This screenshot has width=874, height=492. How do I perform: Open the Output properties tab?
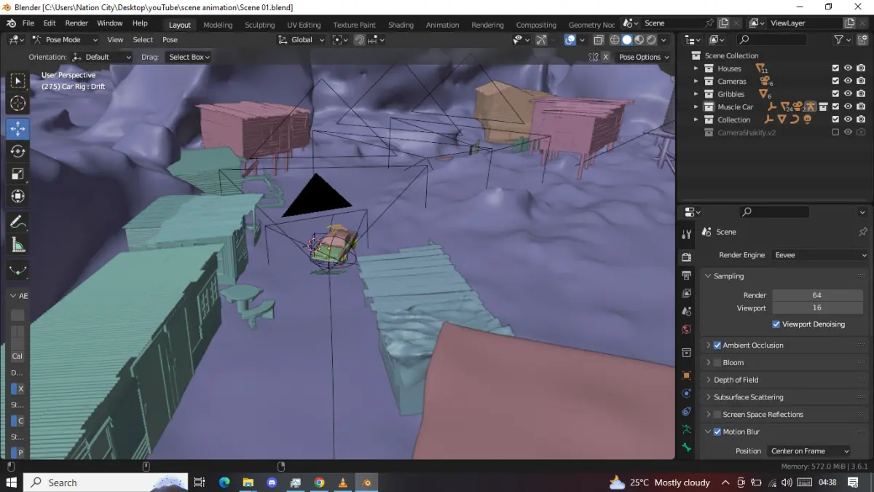[x=686, y=276]
